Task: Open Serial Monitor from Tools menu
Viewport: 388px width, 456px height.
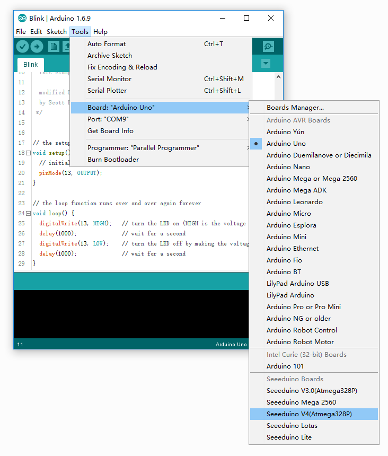Action: pos(160,79)
